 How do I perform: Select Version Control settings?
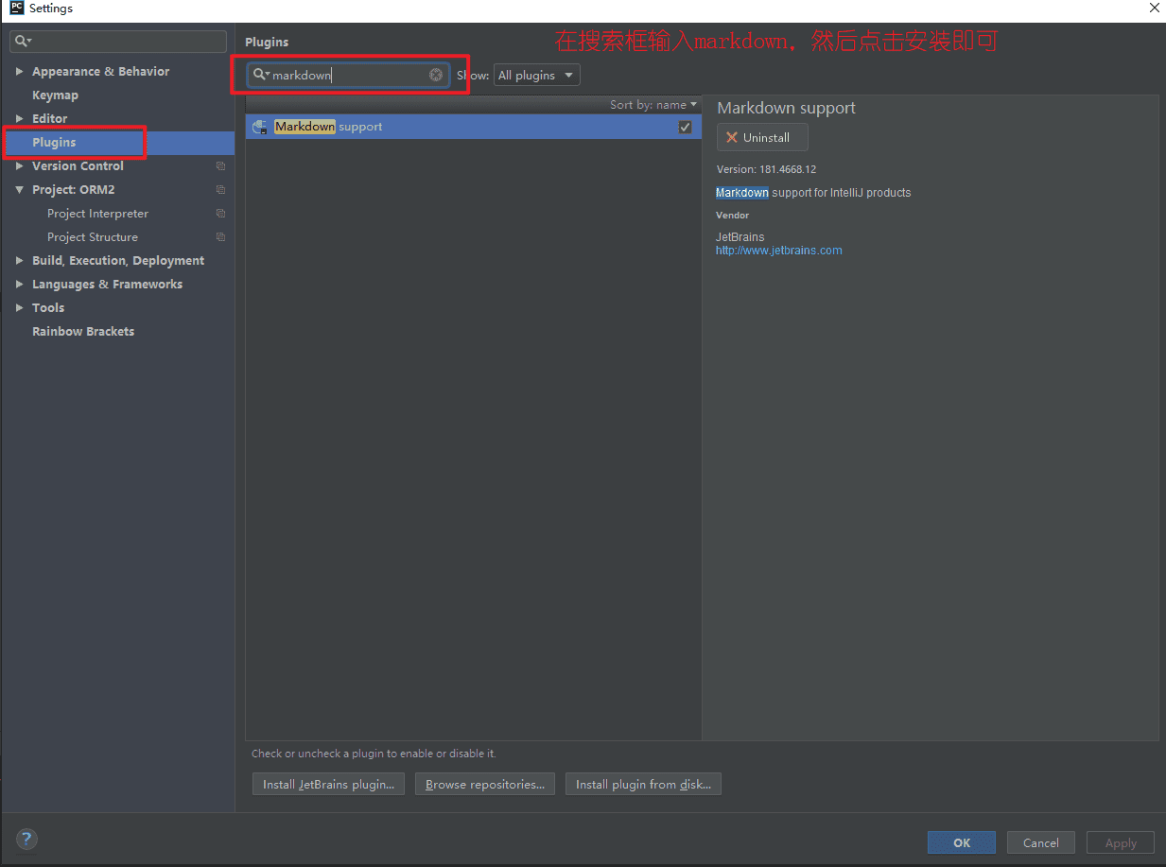click(x=78, y=166)
